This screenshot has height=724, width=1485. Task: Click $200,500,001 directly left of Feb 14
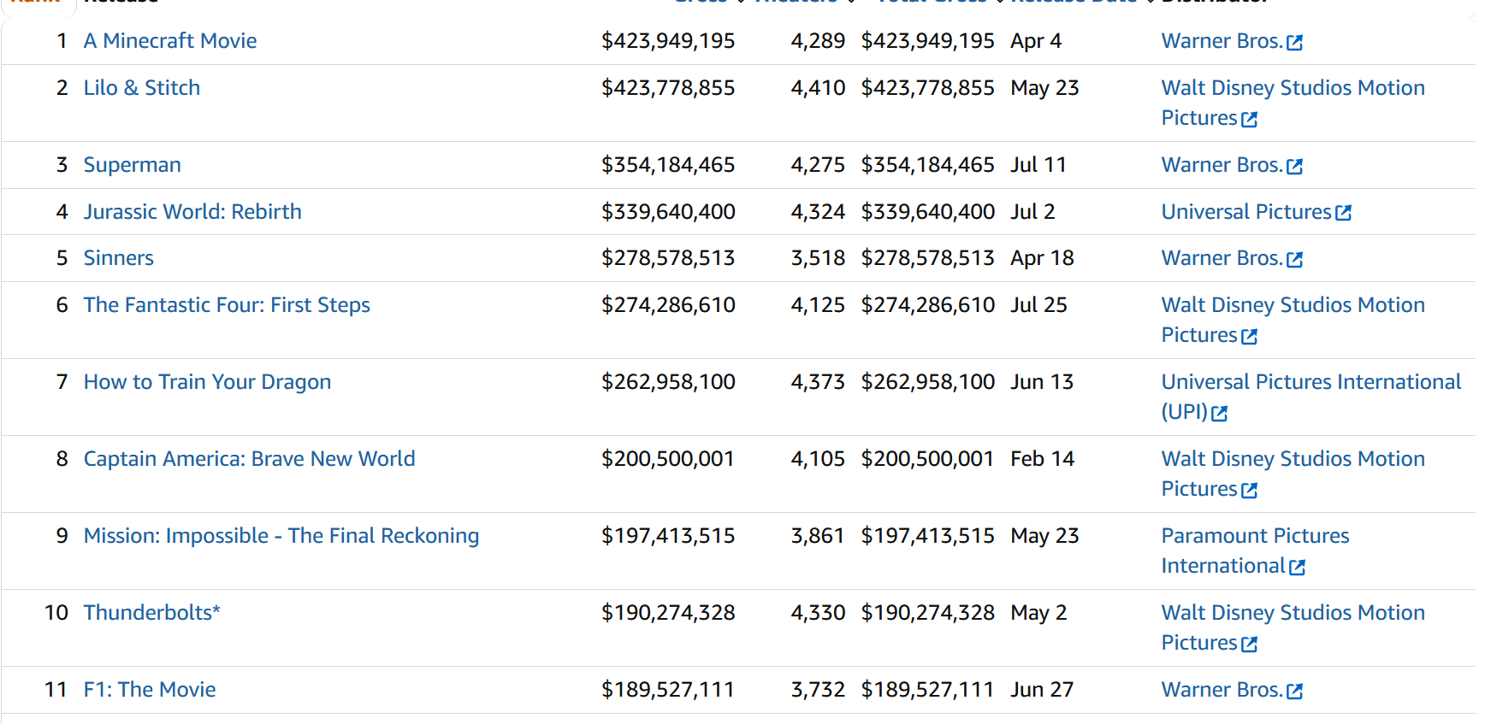pos(927,459)
